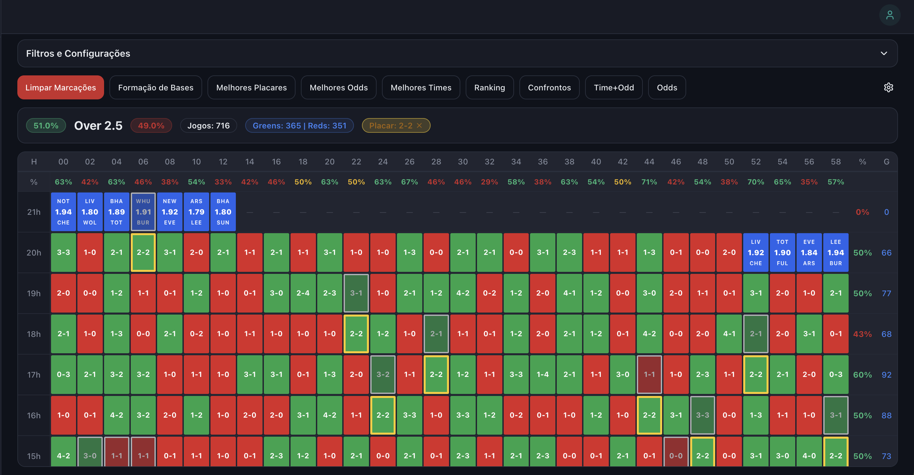The height and width of the screenshot is (475, 914).
Task: Click the user profile icon
Action: pos(890,15)
